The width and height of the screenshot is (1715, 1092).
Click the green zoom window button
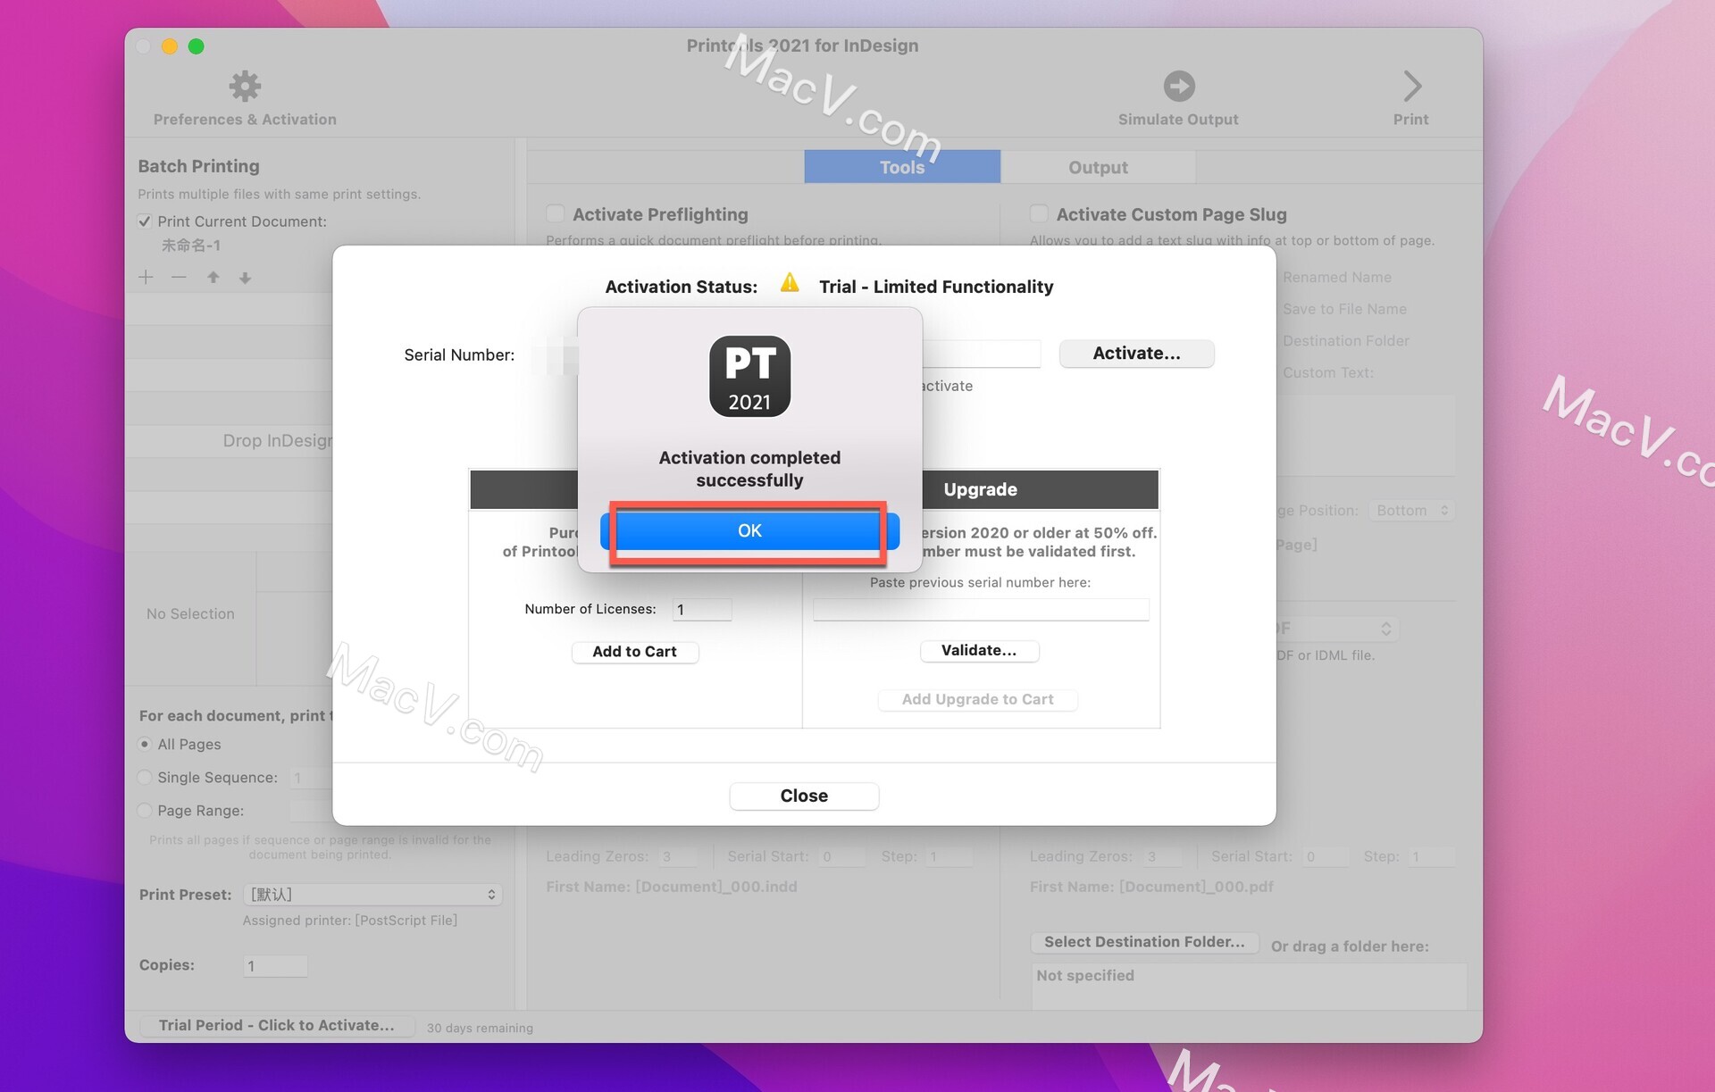coord(197,46)
